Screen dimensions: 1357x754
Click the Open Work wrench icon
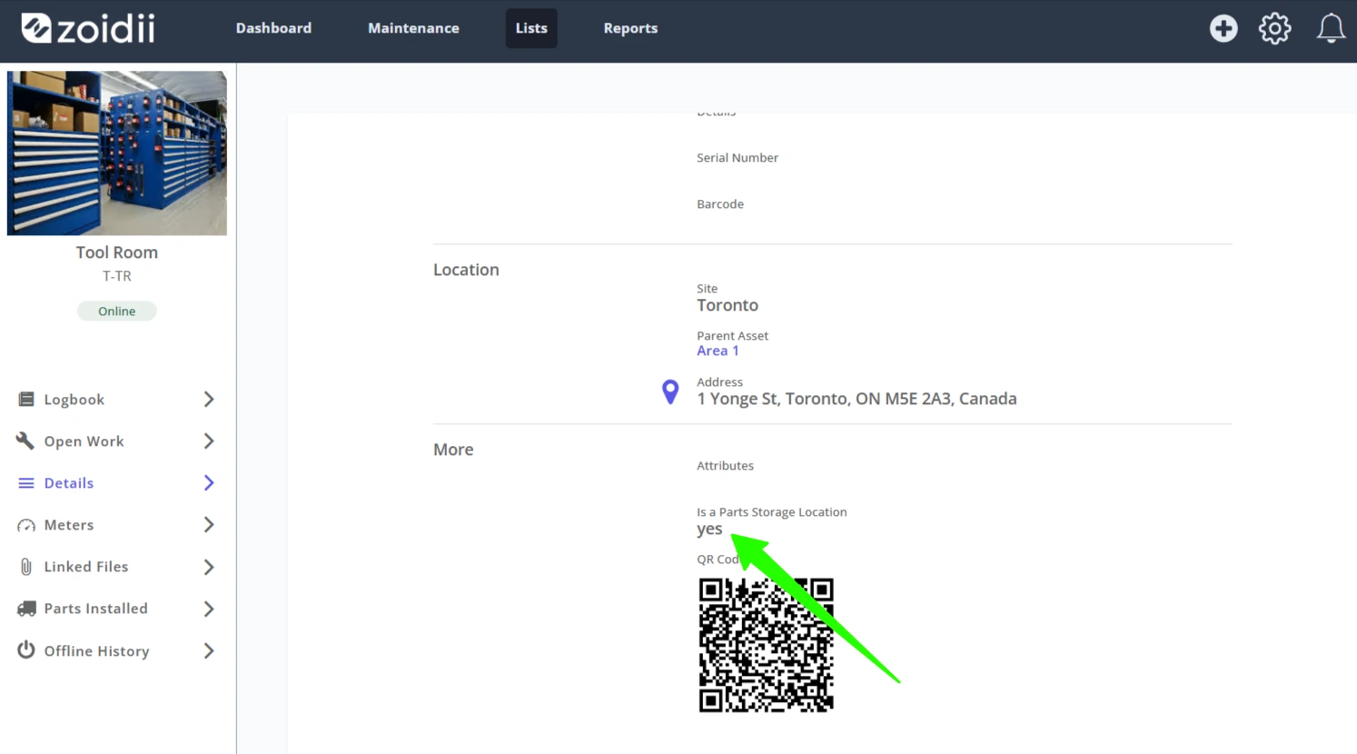point(25,441)
